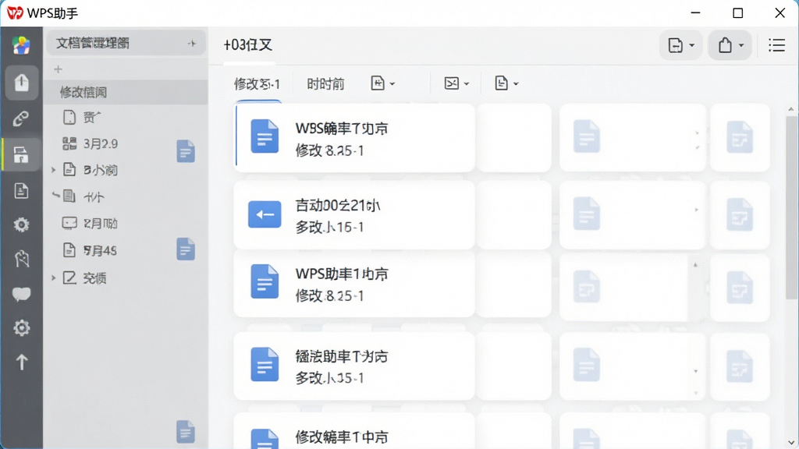Click document icon of WPS助 card

[x=265, y=281]
